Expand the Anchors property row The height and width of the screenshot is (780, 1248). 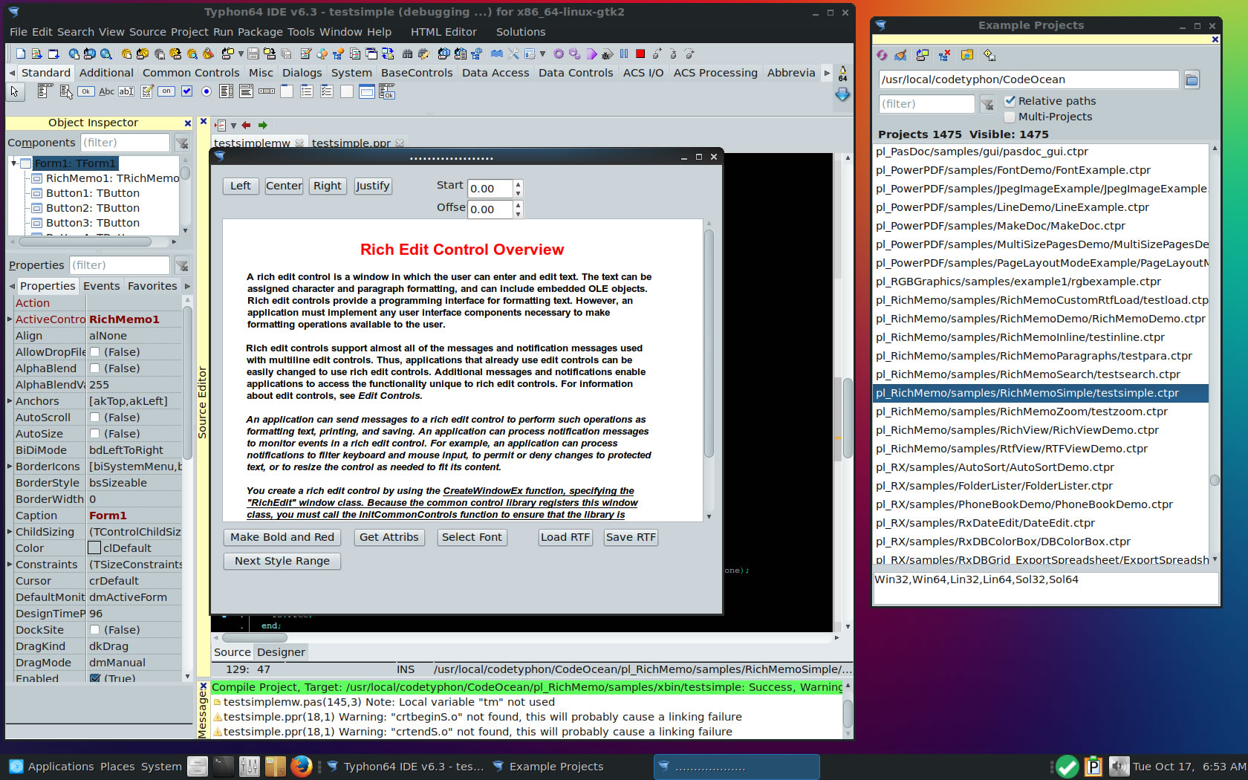[10, 401]
